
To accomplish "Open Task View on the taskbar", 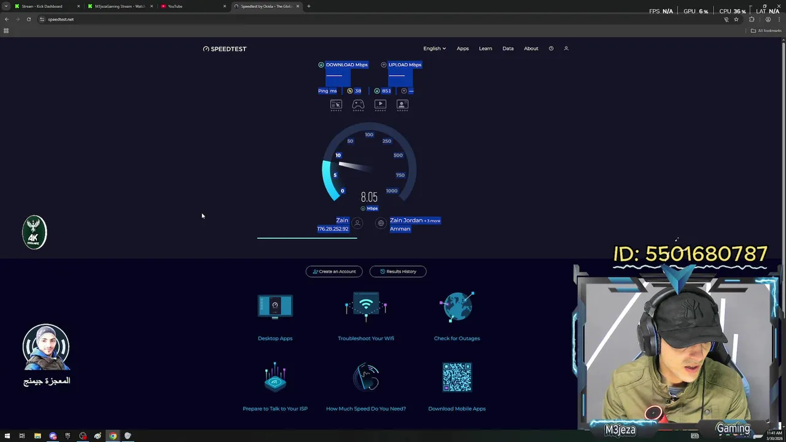I will 22,436.
